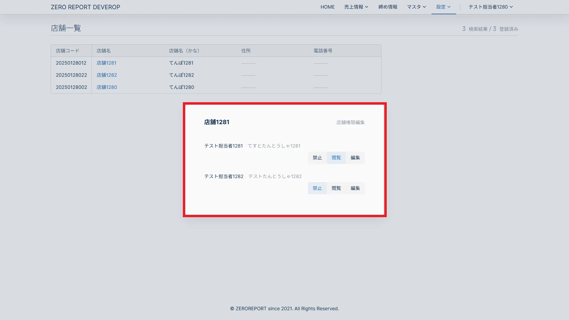
Task: Click the 店舗コード column header
Action: pos(68,51)
